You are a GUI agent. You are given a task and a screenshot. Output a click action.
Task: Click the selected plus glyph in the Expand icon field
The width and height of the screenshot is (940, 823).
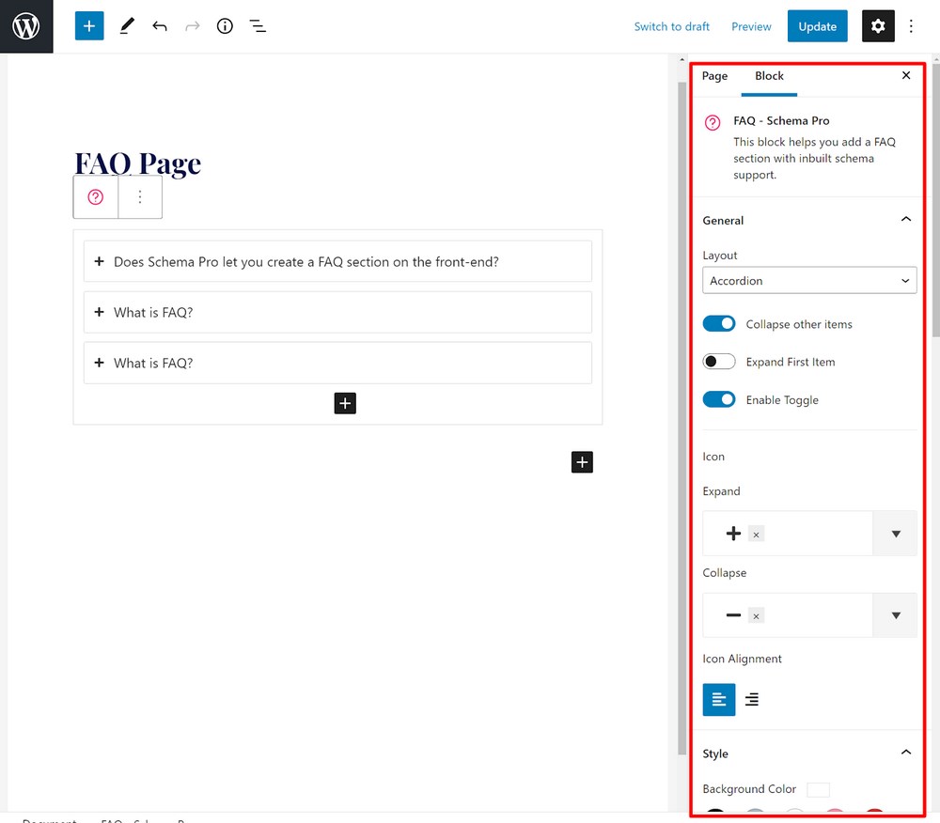pos(733,534)
